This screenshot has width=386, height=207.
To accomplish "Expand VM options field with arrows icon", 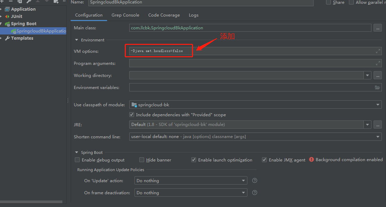I will (378, 51).
